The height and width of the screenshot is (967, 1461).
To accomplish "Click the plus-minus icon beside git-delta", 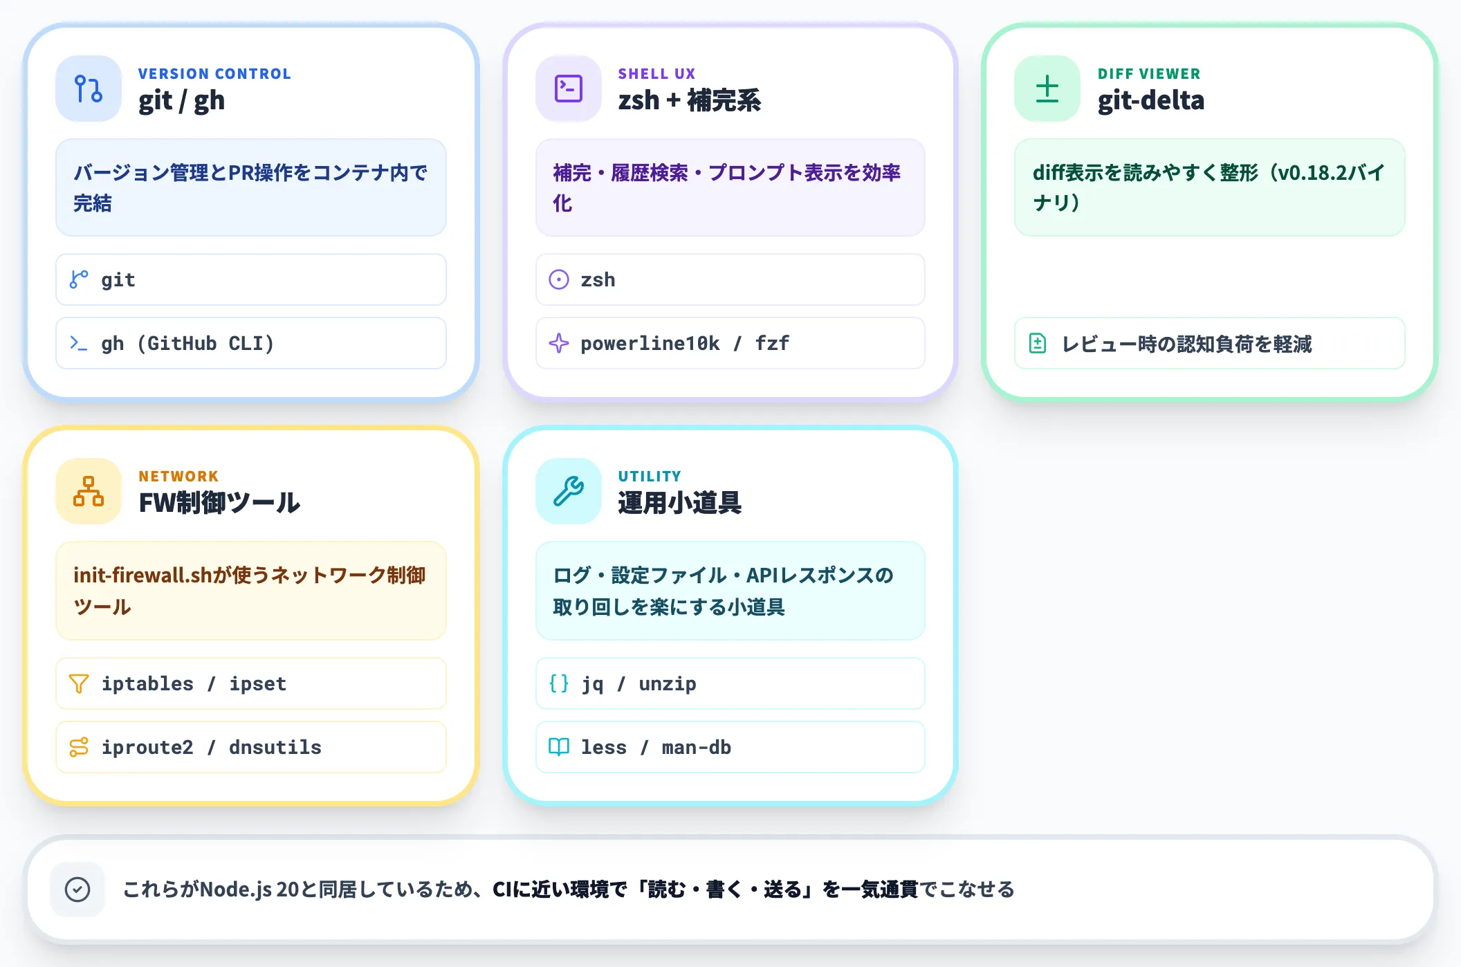I will [1047, 89].
